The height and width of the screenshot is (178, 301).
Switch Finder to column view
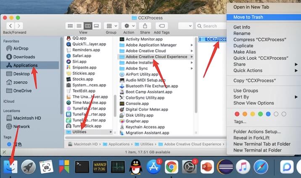88,26
